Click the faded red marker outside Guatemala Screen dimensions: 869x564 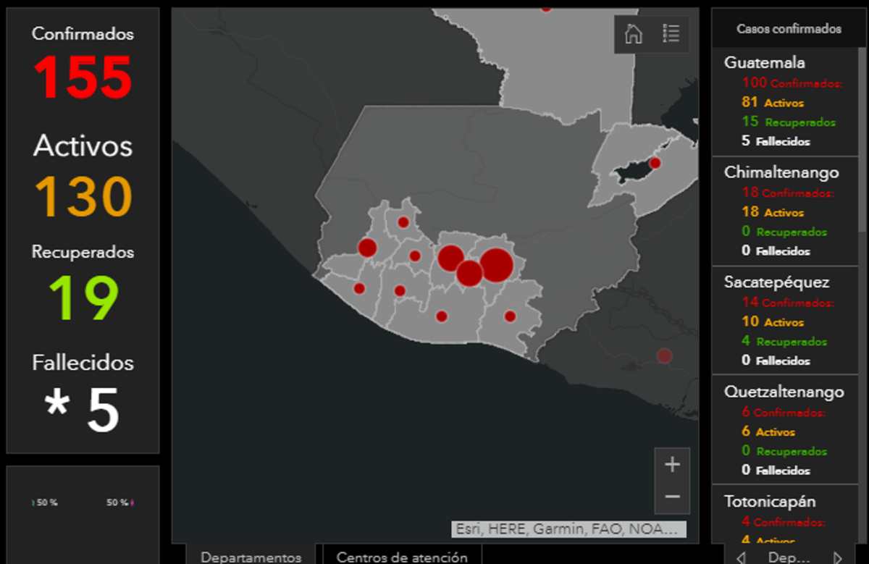[664, 355]
